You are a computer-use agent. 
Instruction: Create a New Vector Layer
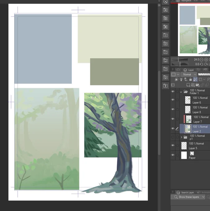click(x=193, y=85)
